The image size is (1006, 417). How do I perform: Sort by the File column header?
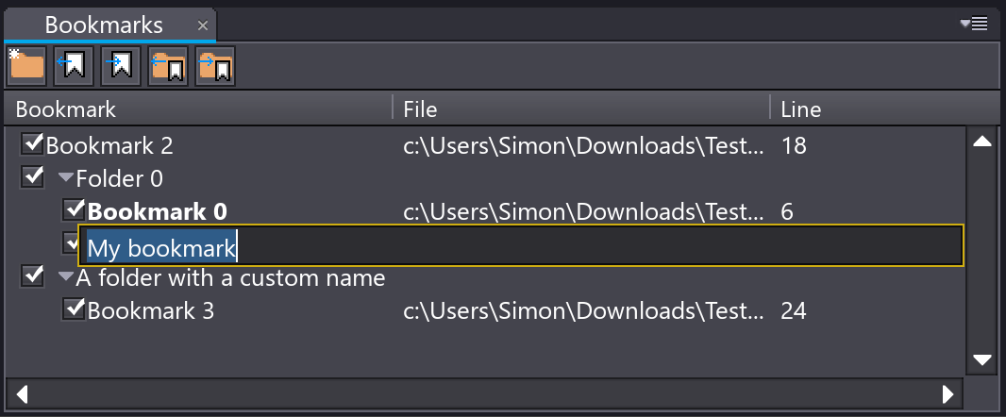(581, 108)
